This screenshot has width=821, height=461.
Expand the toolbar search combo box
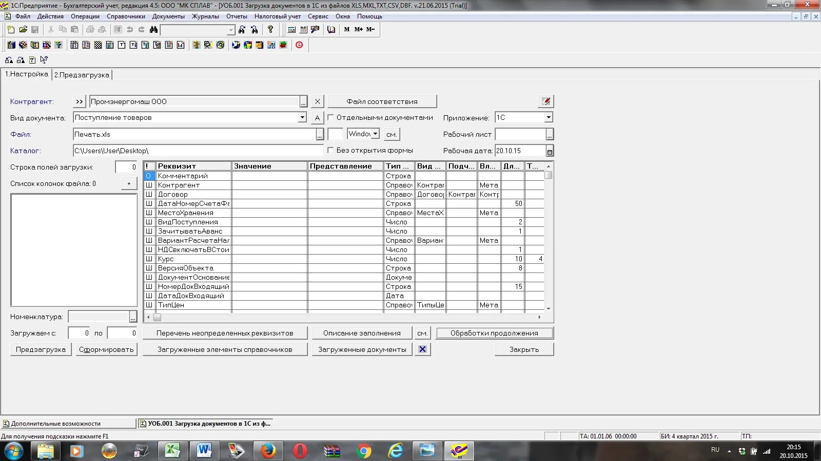click(x=231, y=30)
